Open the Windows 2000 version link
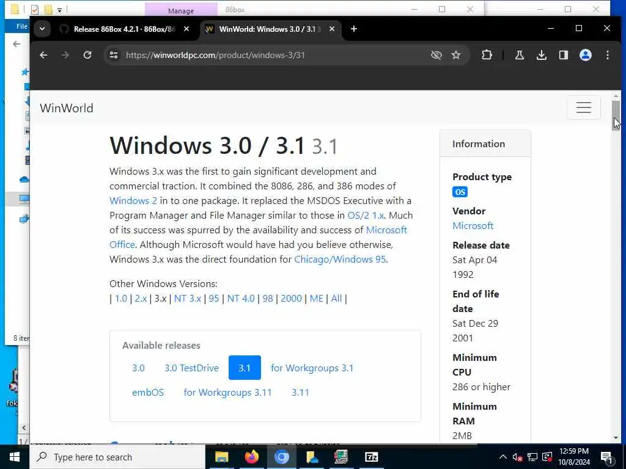Screen dimensions: 626x469 [x=291, y=298]
